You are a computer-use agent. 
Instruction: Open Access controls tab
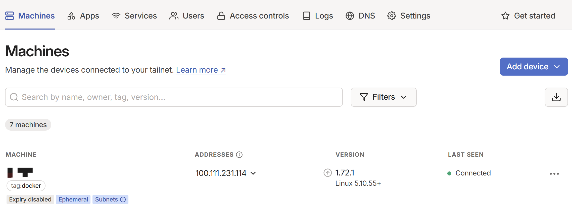pyautogui.click(x=253, y=16)
